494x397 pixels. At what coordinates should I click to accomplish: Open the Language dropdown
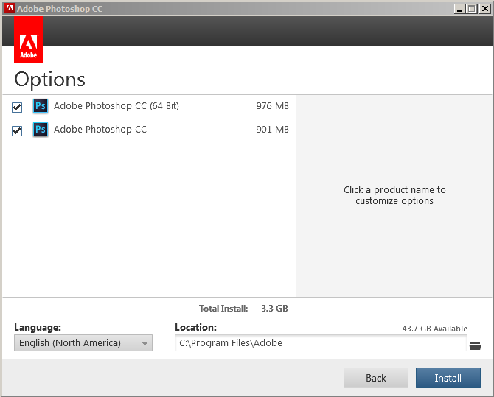[x=83, y=342]
